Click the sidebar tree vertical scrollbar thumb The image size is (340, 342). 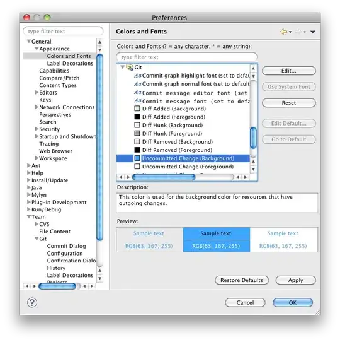[99, 148]
